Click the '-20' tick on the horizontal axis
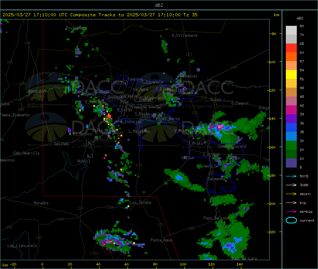318x269 pixels. [x=13, y=264]
